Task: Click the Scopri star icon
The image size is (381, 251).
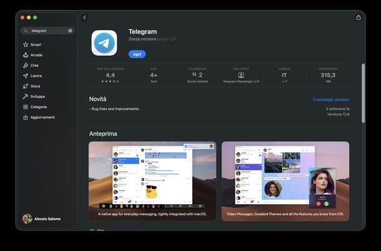Action: 26,44
